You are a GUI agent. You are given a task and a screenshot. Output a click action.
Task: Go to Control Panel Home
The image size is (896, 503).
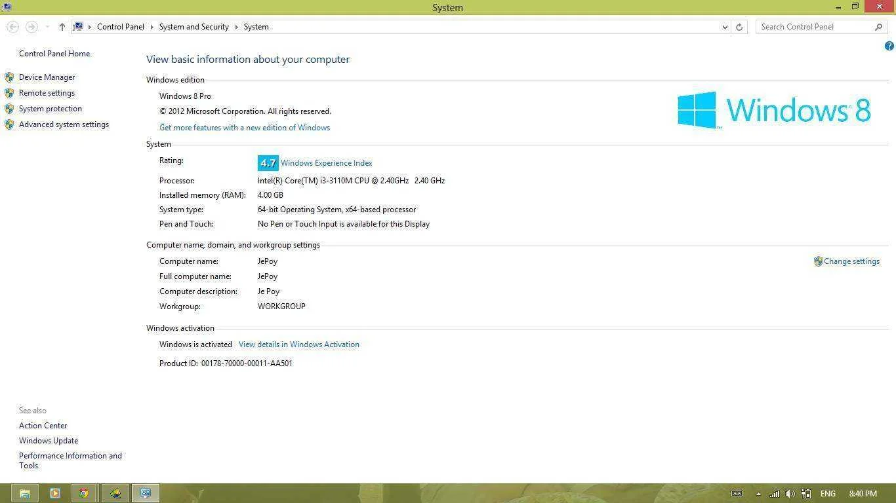point(54,54)
